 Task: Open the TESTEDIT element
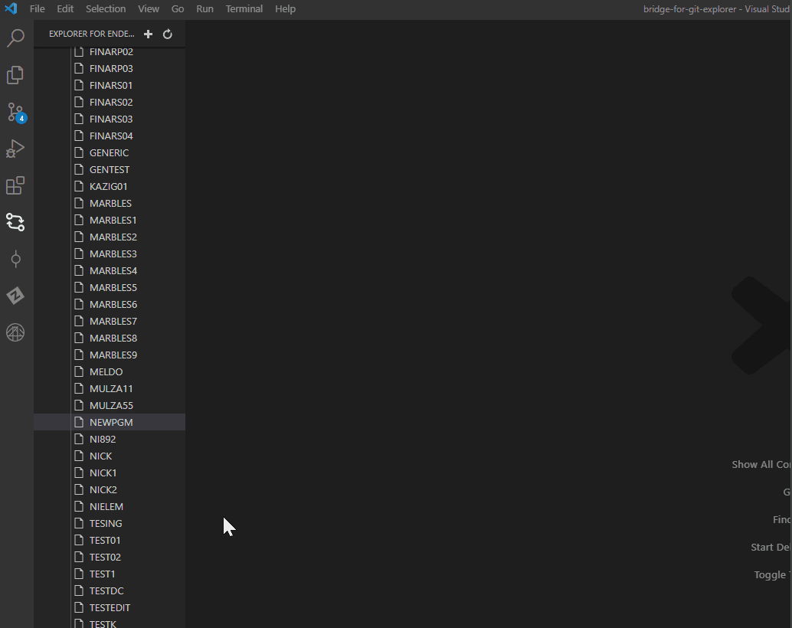point(110,607)
